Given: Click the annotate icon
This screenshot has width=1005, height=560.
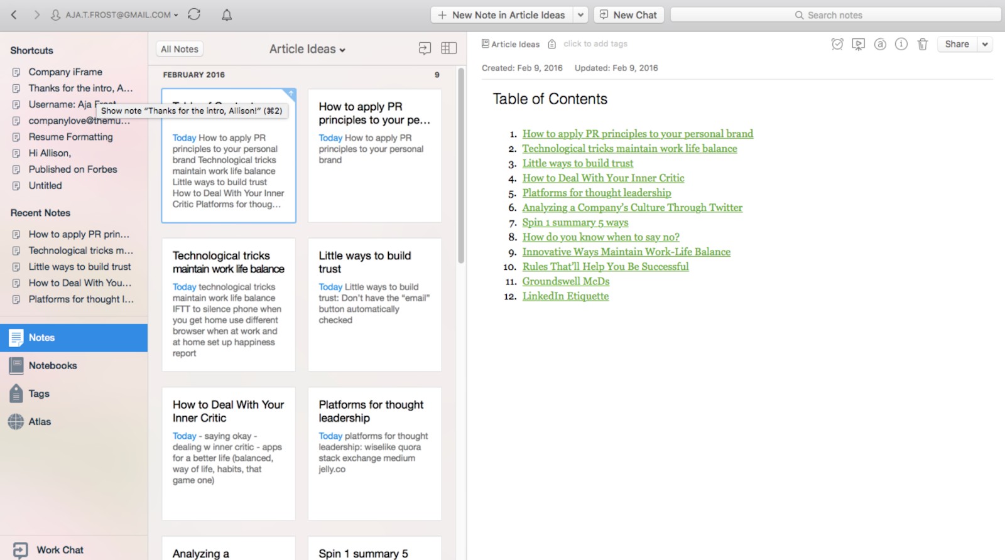Looking at the screenshot, I should (880, 44).
